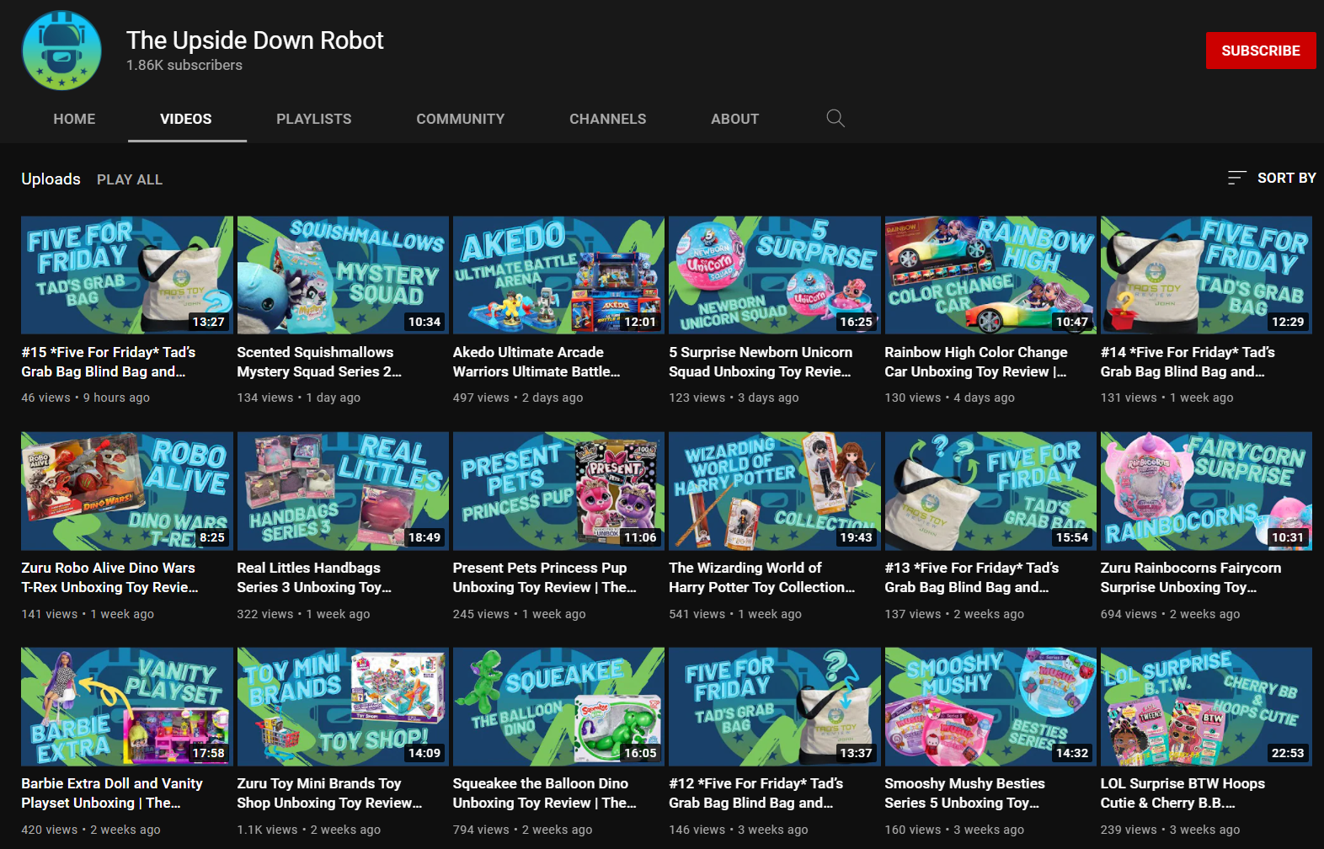Open the 13:37 Five For Friday thumbnail
Screen dimensions: 1324x849
(775, 707)
